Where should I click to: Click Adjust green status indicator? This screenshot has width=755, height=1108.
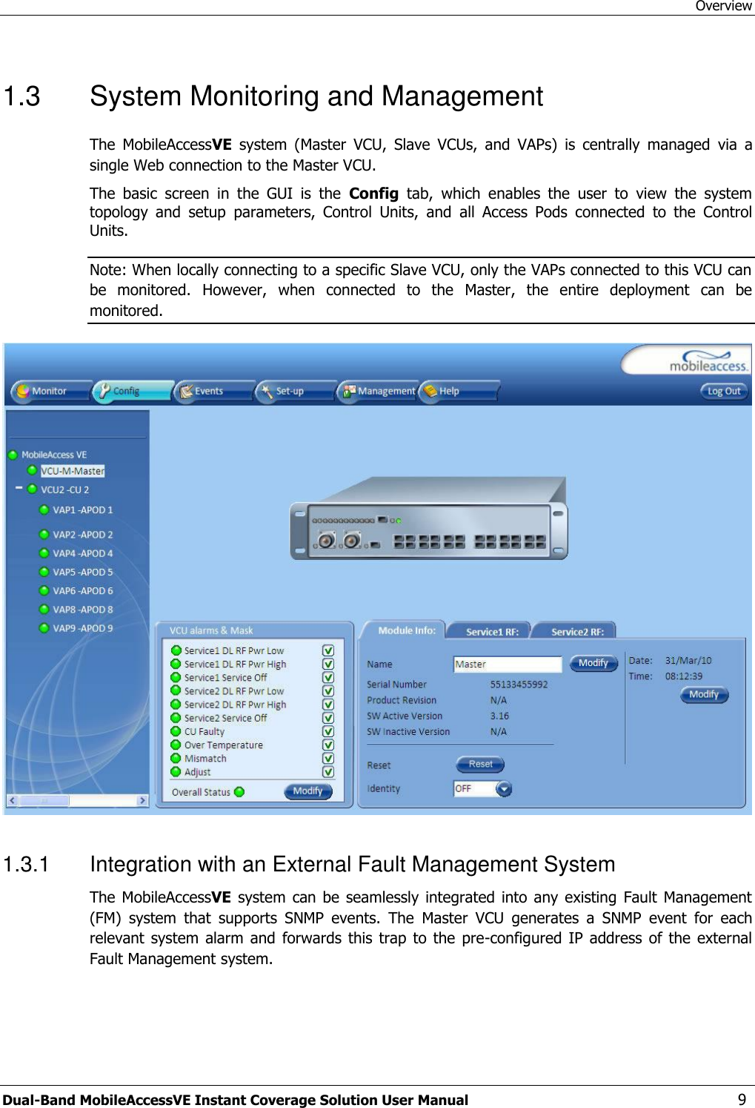[176, 771]
